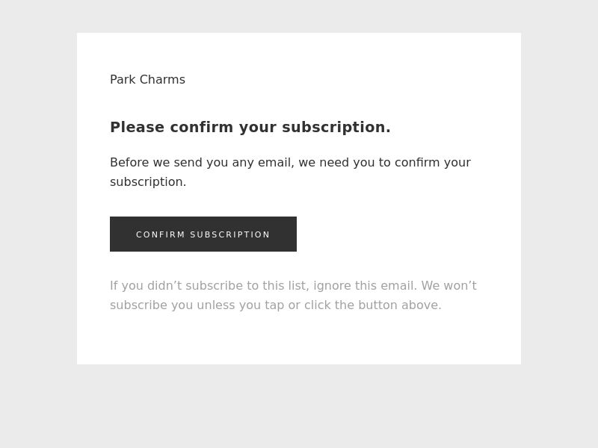Click the Confirm Subscription button
Screen dimensions: 598x448
click(x=203, y=234)
